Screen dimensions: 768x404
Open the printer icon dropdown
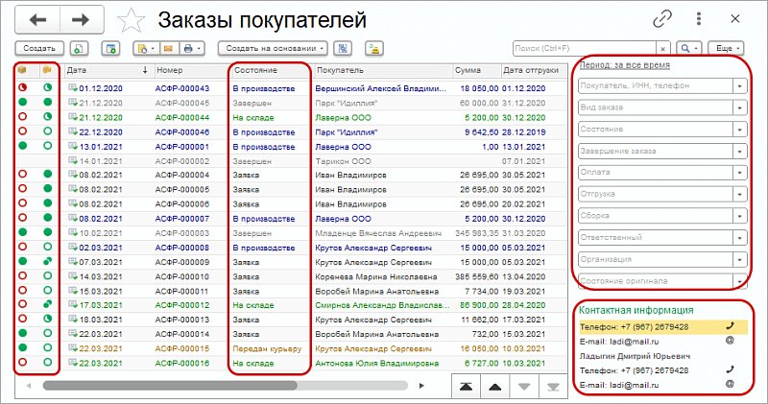point(191,49)
